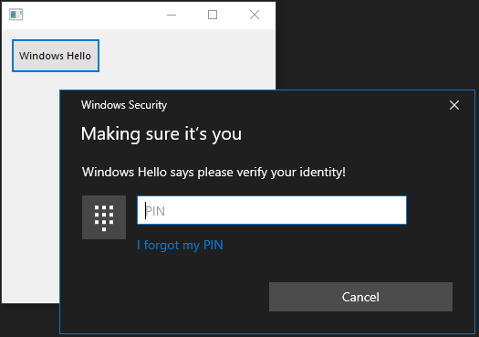Minimize the Windows Hello app window
Viewport: 479px width, 337px height.
coord(172,15)
